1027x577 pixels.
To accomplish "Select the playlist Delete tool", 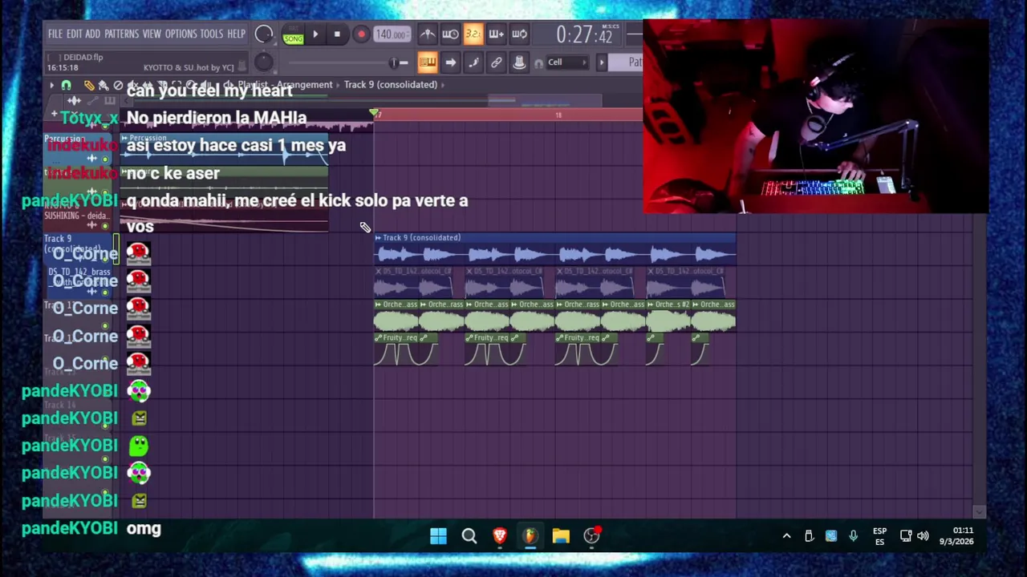I will pyautogui.click(x=118, y=85).
